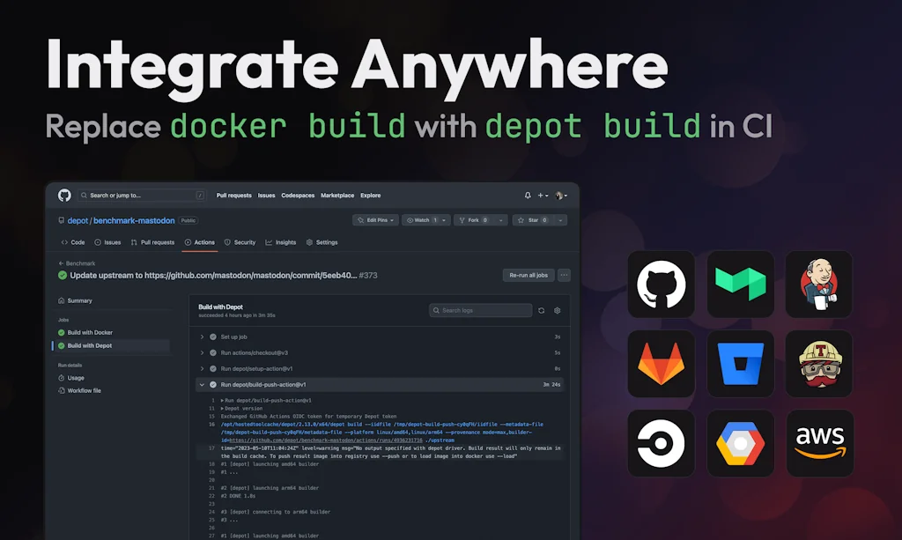This screenshot has height=540, width=902.
Task: Click the GitHub Octocat logo in the icon grid
Action: [662, 284]
